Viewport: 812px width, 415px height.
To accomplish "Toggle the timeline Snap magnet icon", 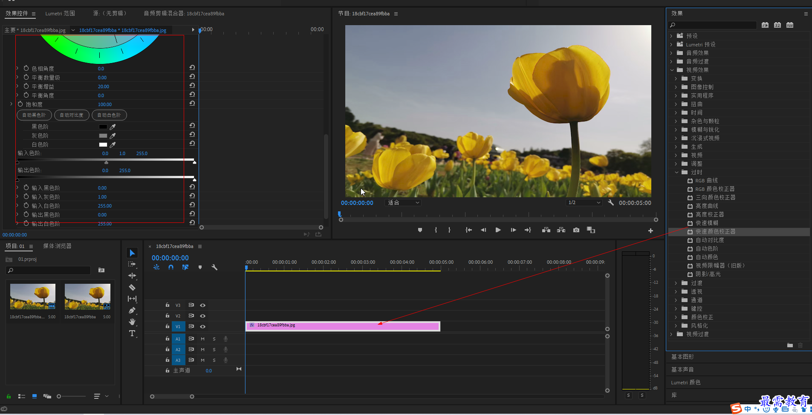I will [171, 267].
